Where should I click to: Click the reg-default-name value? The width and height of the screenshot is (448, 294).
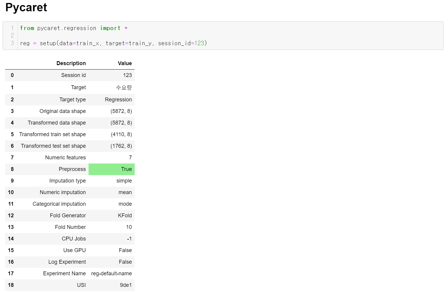click(111, 273)
